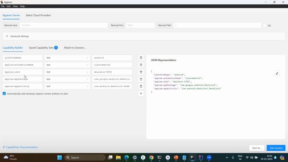
Task: Open the Windows Start menu
Action: coord(59,157)
